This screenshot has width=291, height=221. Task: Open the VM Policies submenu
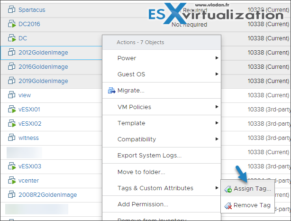[x=162, y=107]
